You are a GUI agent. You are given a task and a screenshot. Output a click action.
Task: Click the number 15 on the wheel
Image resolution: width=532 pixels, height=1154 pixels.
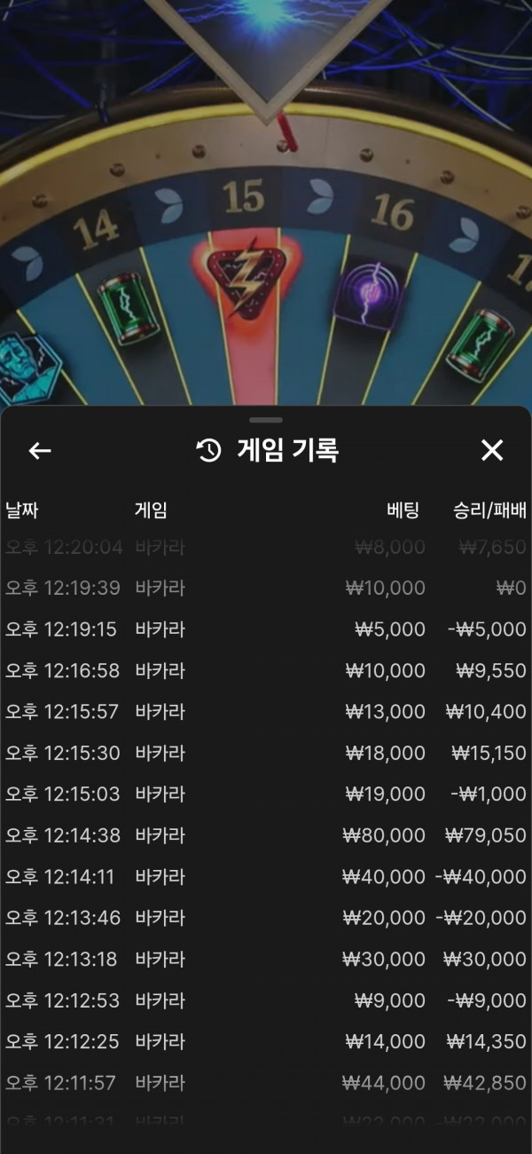click(x=243, y=197)
